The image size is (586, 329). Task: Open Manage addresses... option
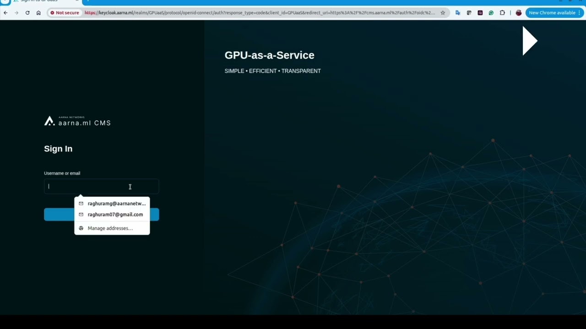pyautogui.click(x=112, y=228)
